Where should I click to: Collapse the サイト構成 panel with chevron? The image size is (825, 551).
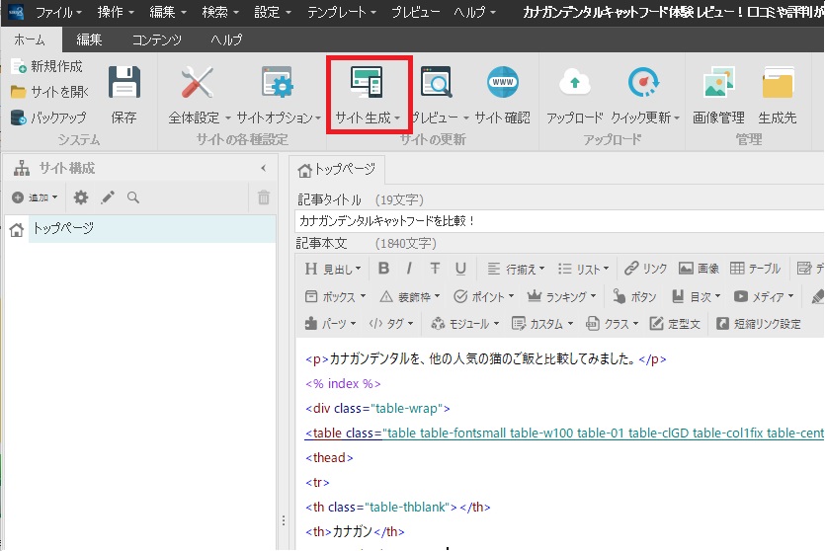point(263,168)
